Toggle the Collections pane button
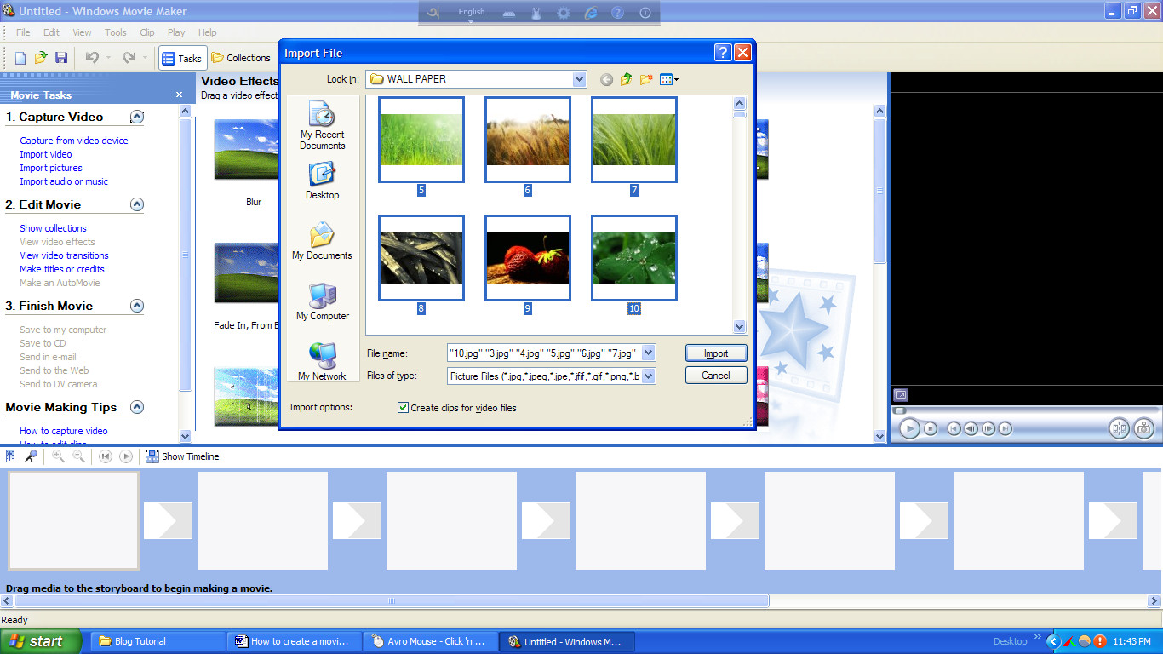Screen dimensions: 1163x654 [x=241, y=58]
